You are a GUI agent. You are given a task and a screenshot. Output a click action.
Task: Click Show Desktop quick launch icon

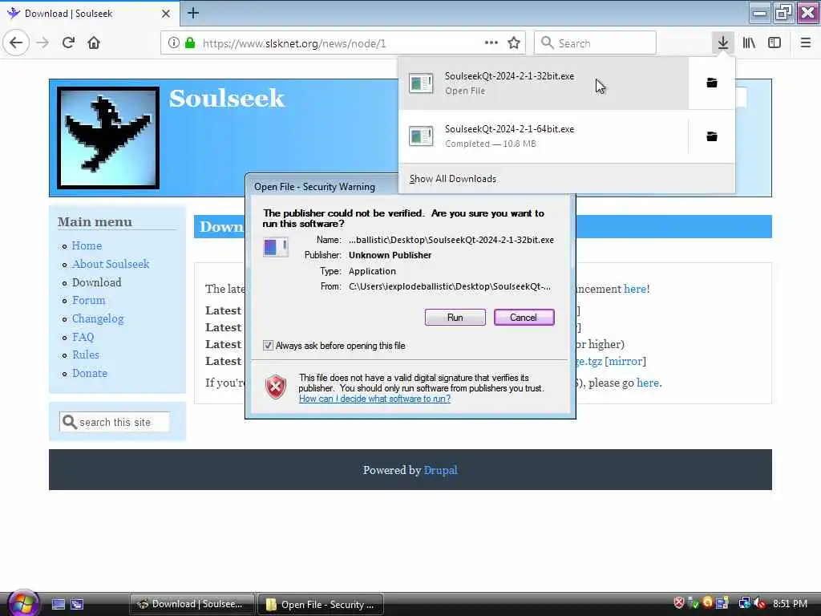(x=59, y=605)
